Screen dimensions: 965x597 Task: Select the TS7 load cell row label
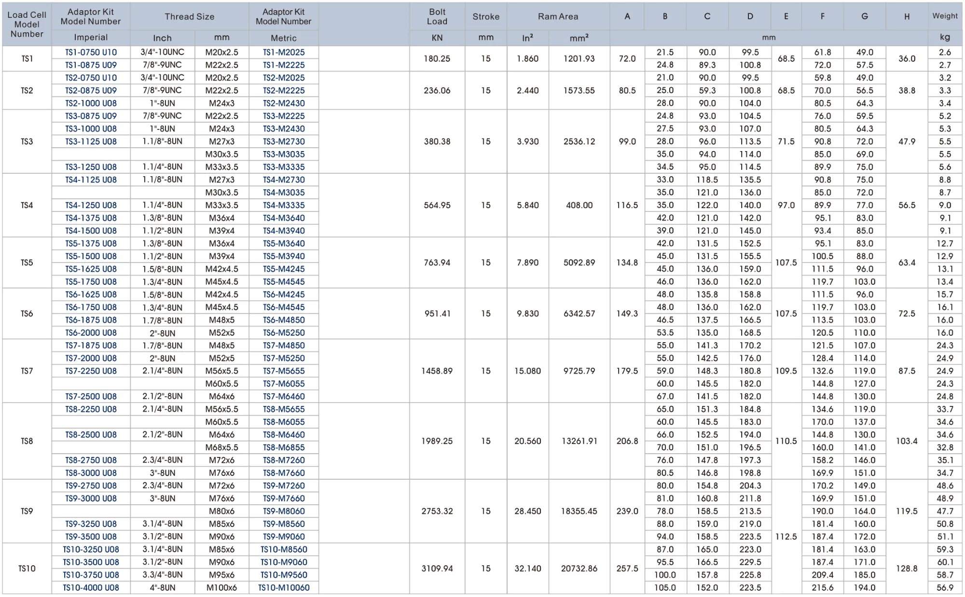coord(27,371)
